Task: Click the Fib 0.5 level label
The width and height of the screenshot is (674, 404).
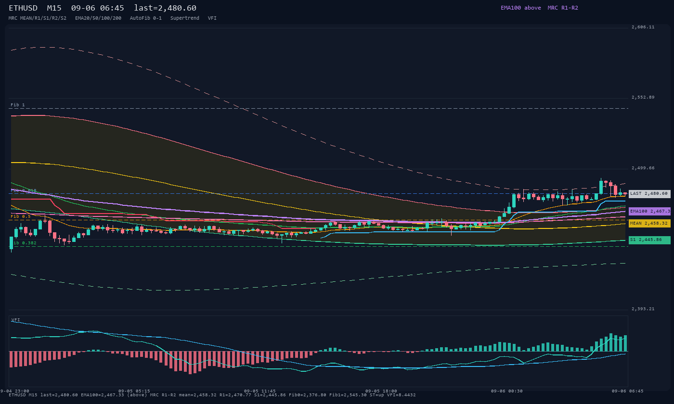Action: [x=21, y=216]
